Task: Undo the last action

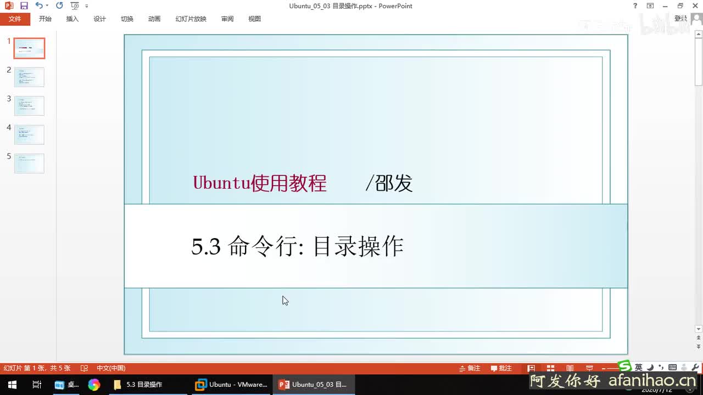Action: (38, 5)
